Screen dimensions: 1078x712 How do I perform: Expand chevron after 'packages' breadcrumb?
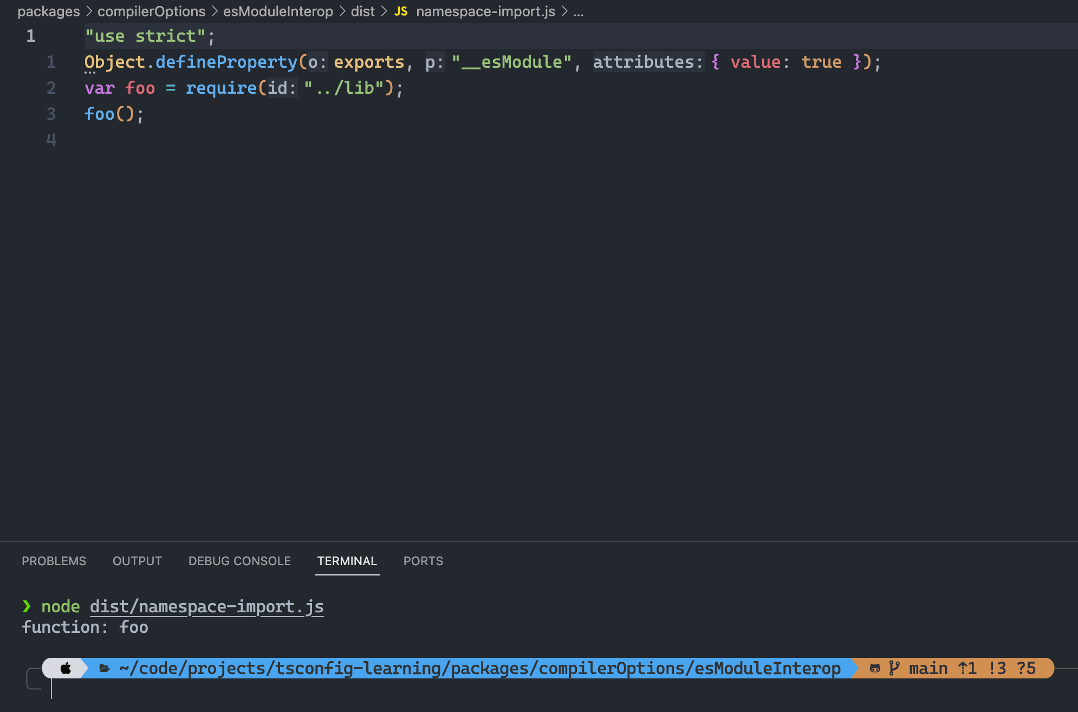tap(89, 11)
